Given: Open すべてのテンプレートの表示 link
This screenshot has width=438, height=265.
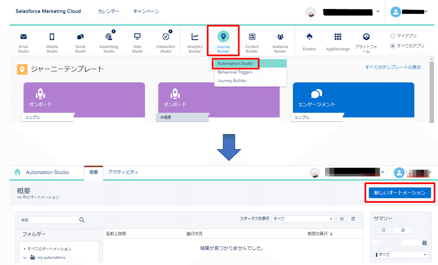Looking at the screenshot, I should click(393, 67).
